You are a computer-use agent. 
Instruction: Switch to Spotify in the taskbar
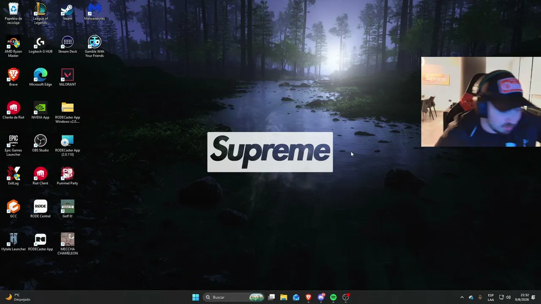[333, 297]
